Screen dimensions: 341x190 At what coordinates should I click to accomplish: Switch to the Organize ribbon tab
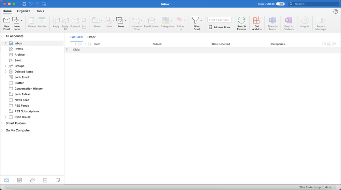click(24, 11)
